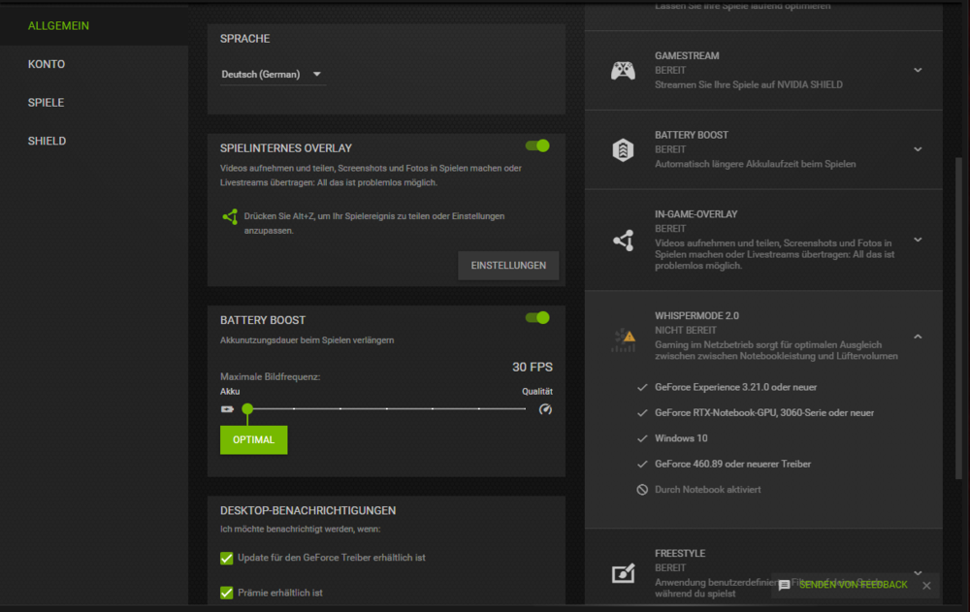
Task: Disable the Spielinternes Overlay toggle
Action: click(536, 145)
